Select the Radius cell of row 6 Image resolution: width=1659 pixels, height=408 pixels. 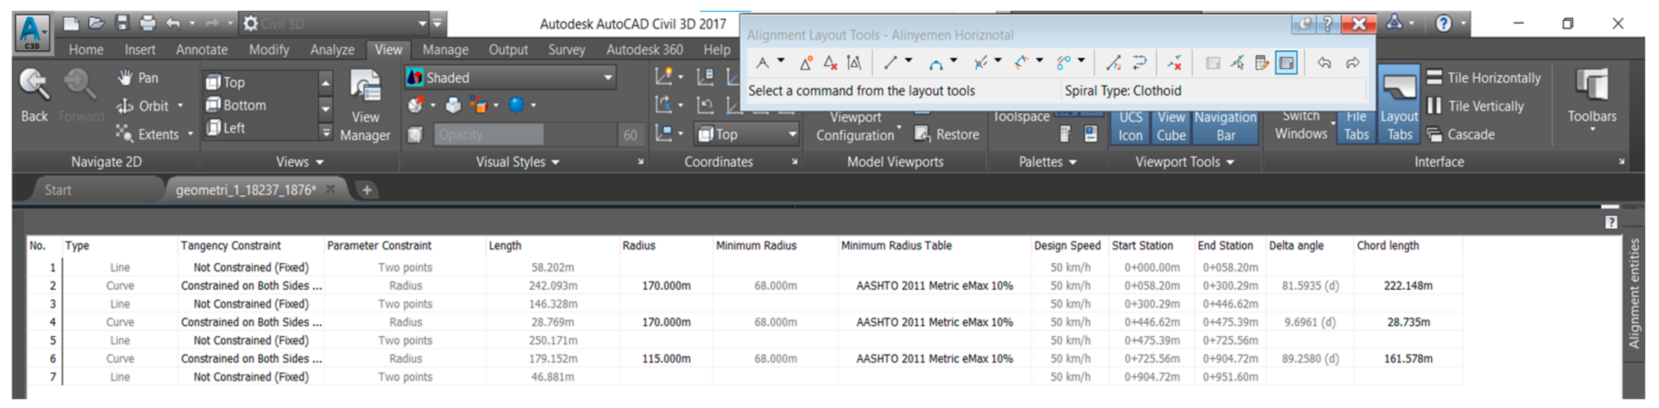666,359
